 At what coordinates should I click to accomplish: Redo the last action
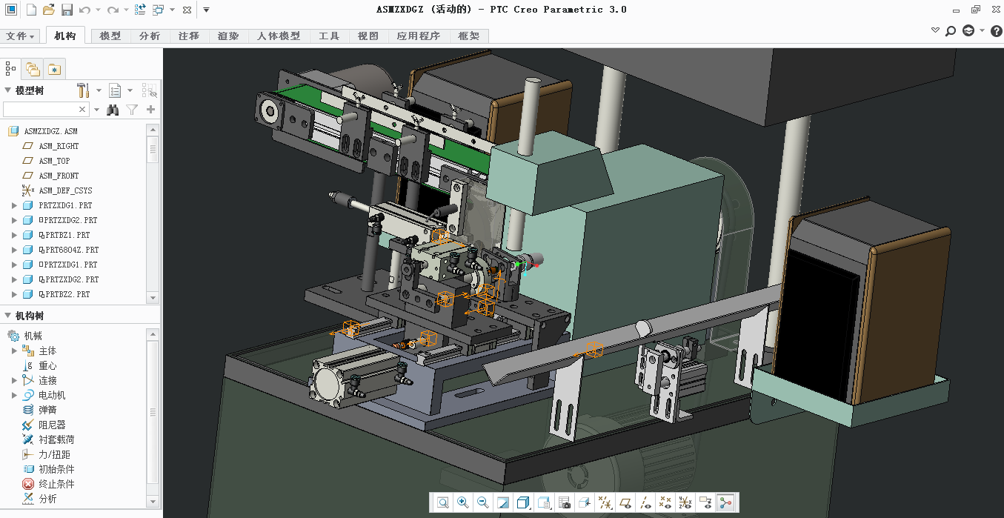click(x=112, y=10)
